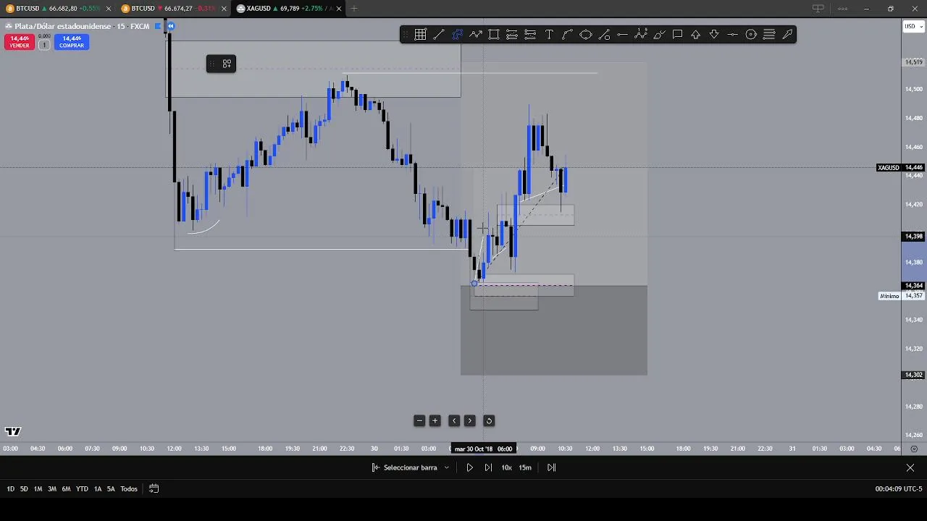Step forward one replay bar

point(488,467)
